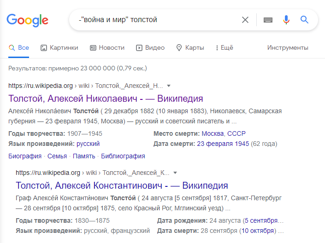The height and width of the screenshot is (243, 325).
Task: Go to Google home via logo
Action: [x=27, y=20]
